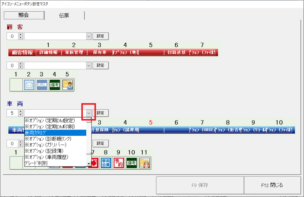Choose ※オプション(ガリバー) list entry
The height and width of the screenshot is (197, 304).
click(x=55, y=145)
